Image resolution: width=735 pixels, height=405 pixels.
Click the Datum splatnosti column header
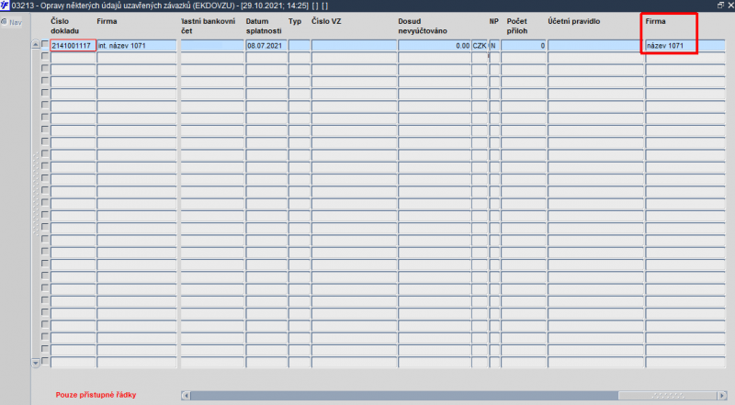[x=264, y=26]
